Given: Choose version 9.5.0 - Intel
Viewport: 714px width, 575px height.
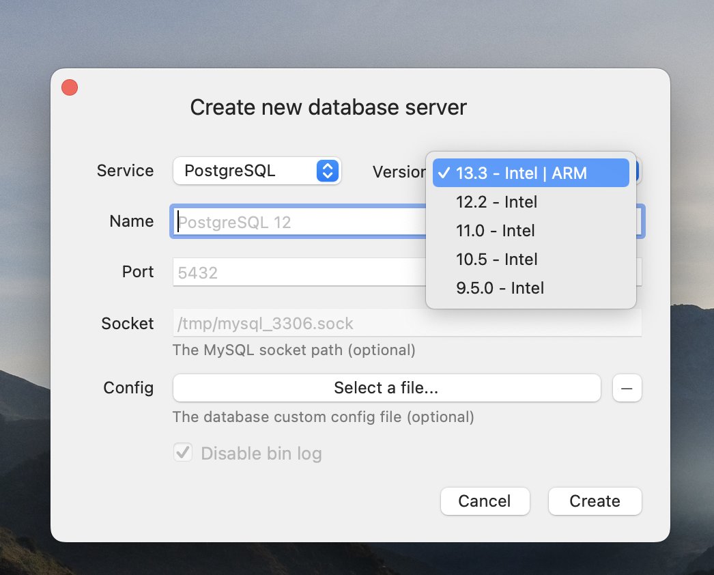Looking at the screenshot, I should [530, 288].
